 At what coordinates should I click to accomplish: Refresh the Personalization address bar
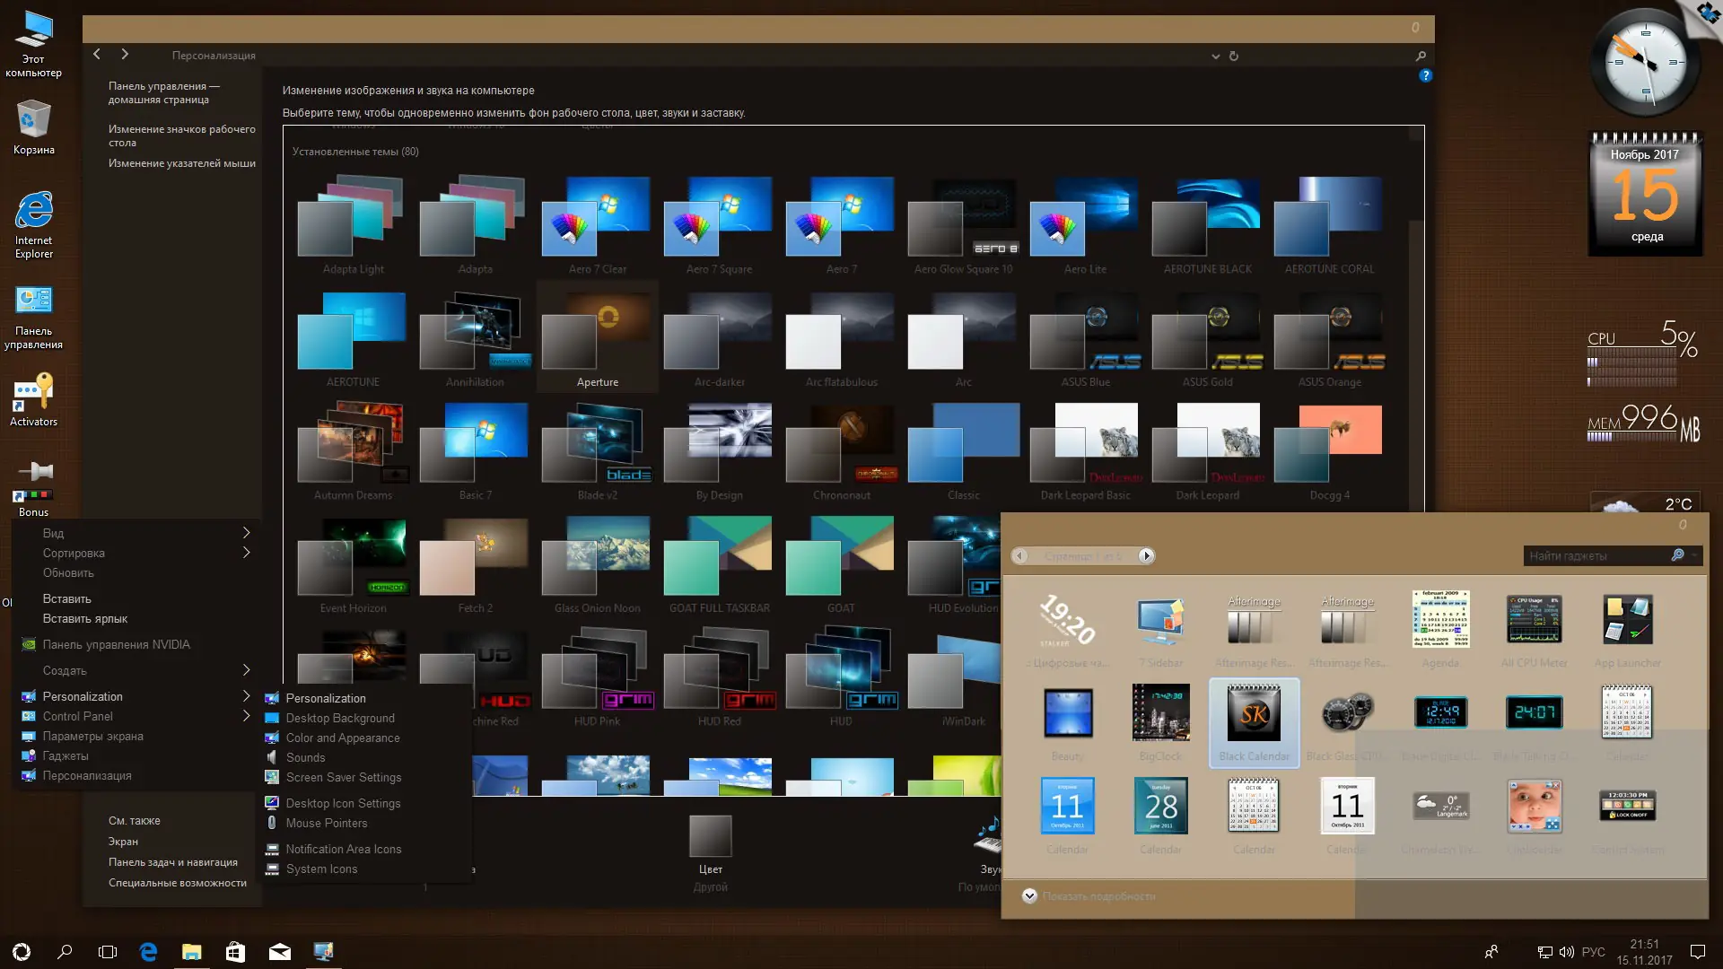tap(1234, 56)
